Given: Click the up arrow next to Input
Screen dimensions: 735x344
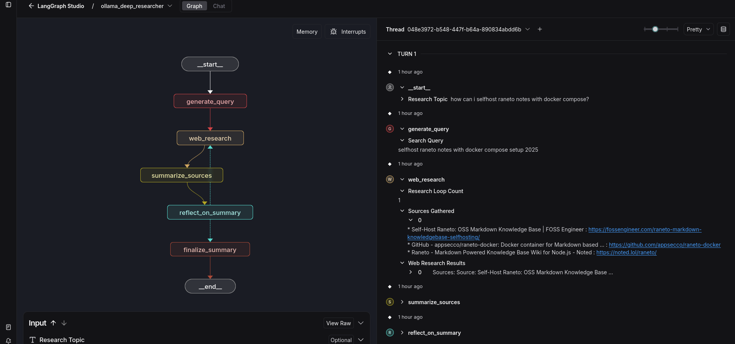Looking at the screenshot, I should click(53, 323).
